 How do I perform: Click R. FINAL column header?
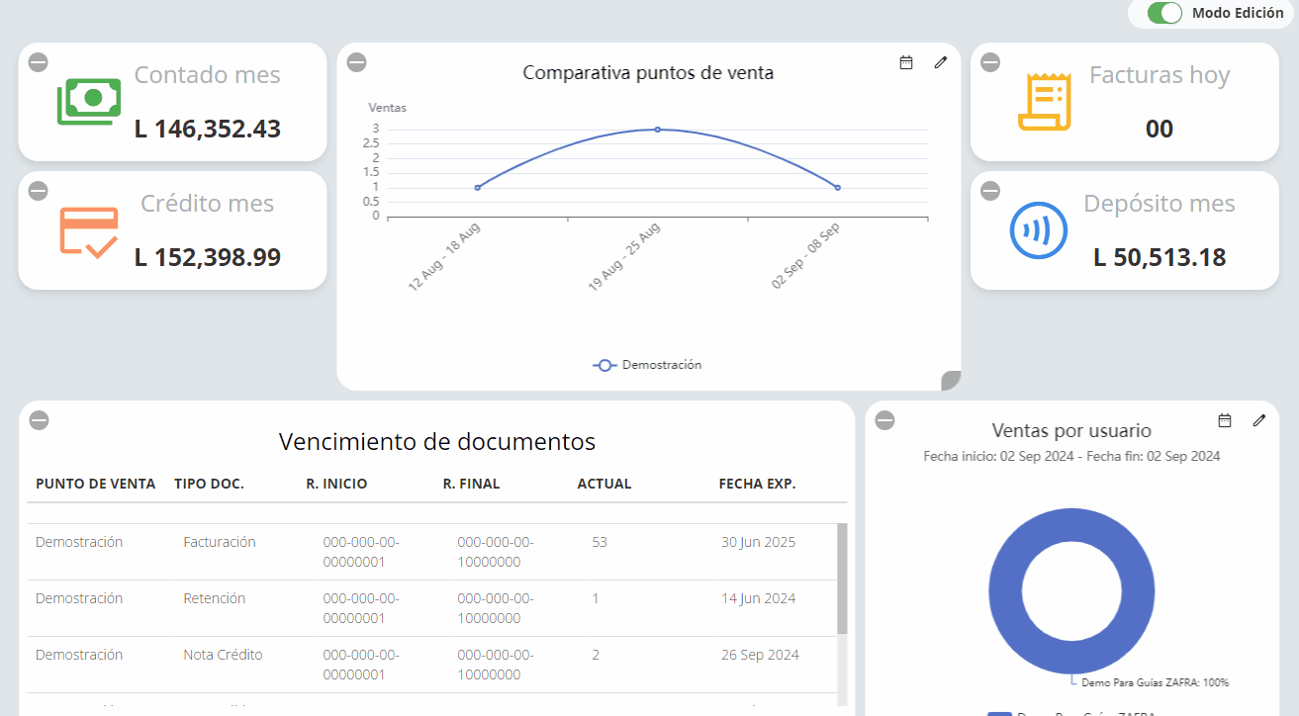[471, 485]
